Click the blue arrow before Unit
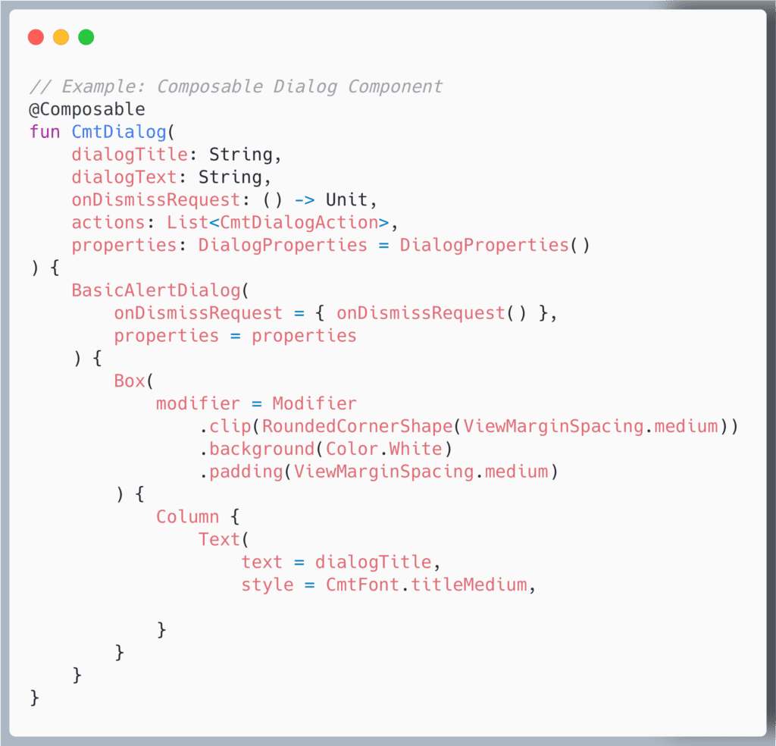 coord(304,200)
